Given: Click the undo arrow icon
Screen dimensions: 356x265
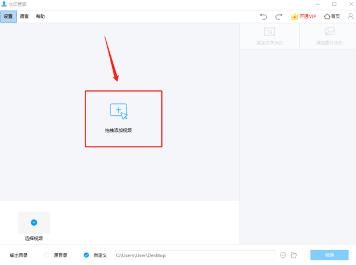Looking at the screenshot, I should [x=264, y=17].
